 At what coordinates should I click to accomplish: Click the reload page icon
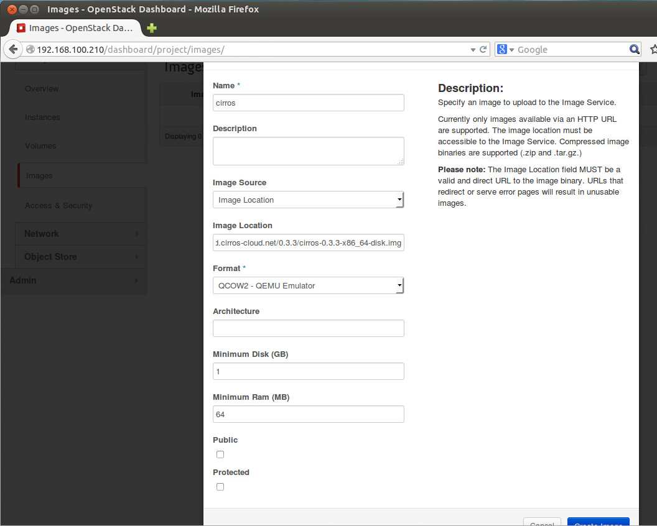pos(483,49)
